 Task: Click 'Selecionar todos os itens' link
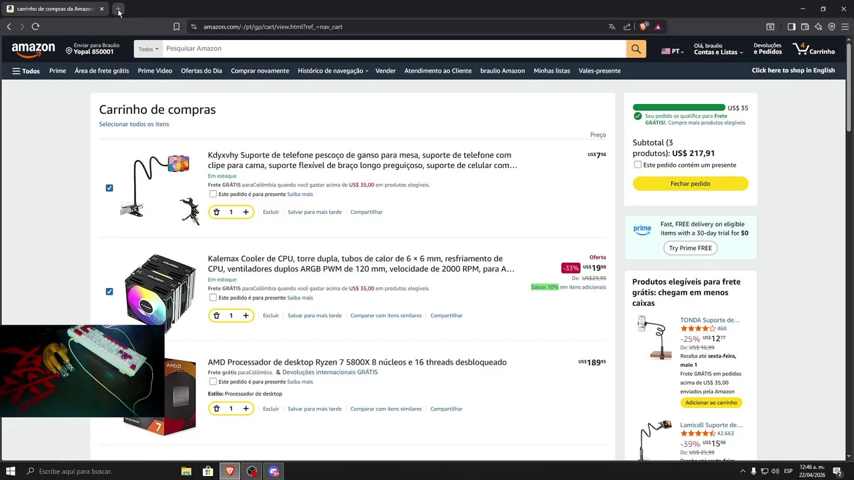pos(134,124)
